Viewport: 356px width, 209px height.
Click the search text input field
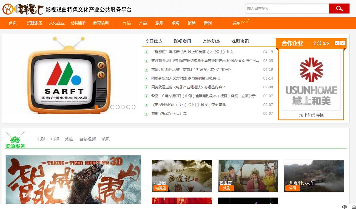pyautogui.click(x=287, y=9)
